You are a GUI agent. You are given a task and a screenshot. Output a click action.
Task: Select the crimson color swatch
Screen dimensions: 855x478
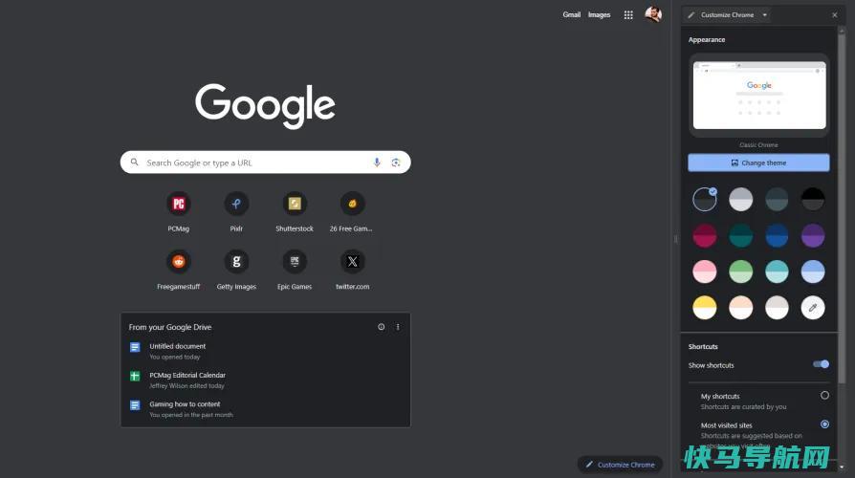pos(705,235)
